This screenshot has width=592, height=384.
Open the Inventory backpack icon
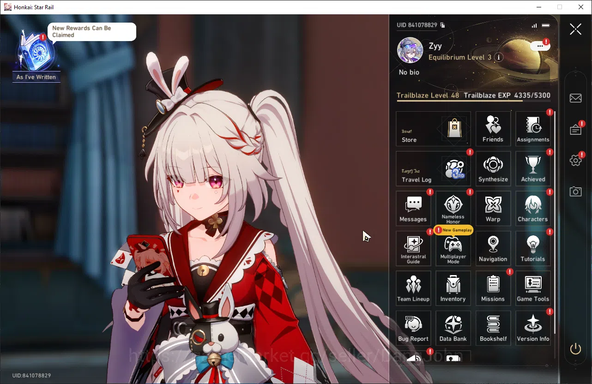pos(453,288)
